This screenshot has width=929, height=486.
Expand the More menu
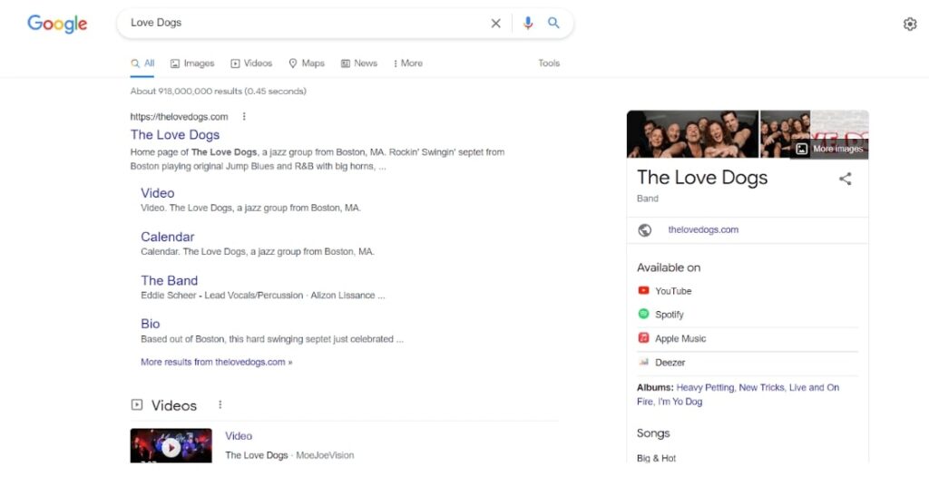(x=407, y=63)
